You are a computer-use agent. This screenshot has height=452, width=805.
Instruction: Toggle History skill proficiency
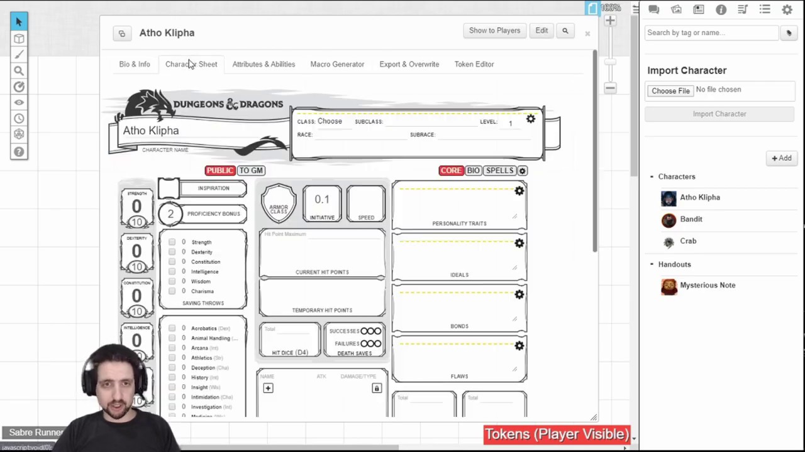click(172, 377)
